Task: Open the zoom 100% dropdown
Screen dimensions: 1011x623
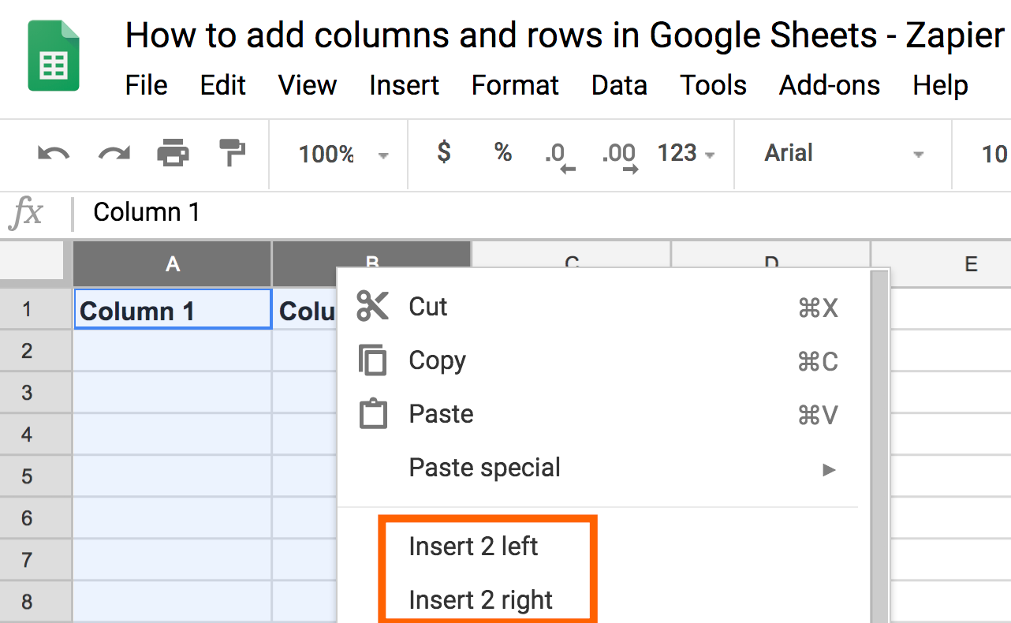Action: click(343, 154)
